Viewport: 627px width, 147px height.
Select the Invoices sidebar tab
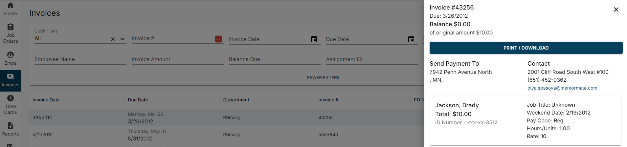[11, 80]
